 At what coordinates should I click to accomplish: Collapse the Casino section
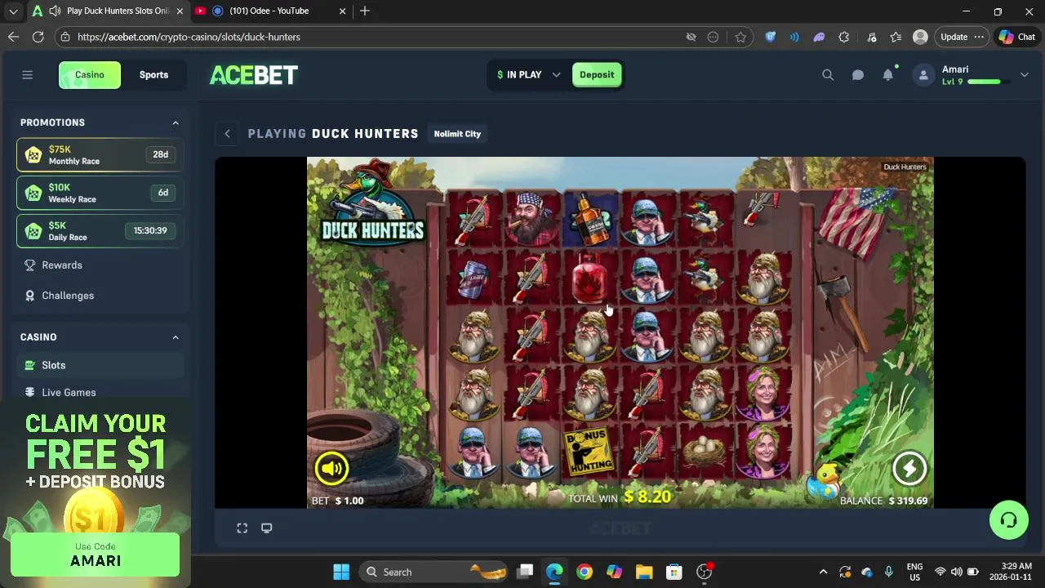tap(176, 337)
